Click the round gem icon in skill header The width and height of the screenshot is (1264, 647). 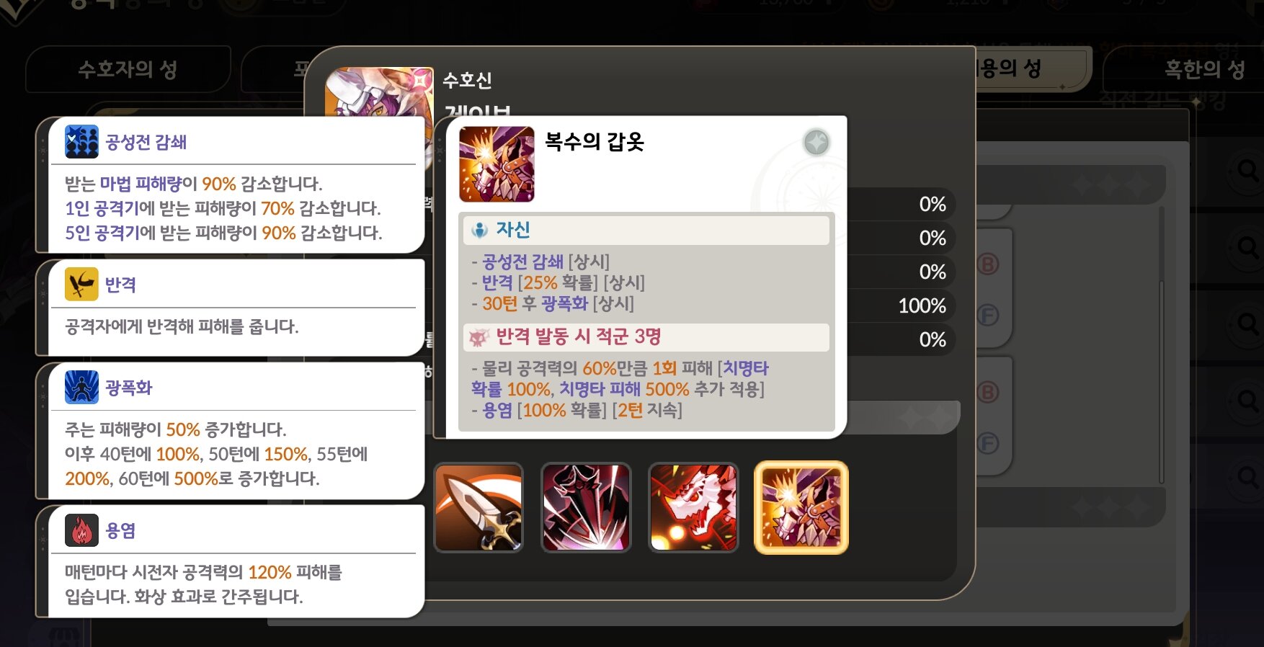[x=816, y=143]
